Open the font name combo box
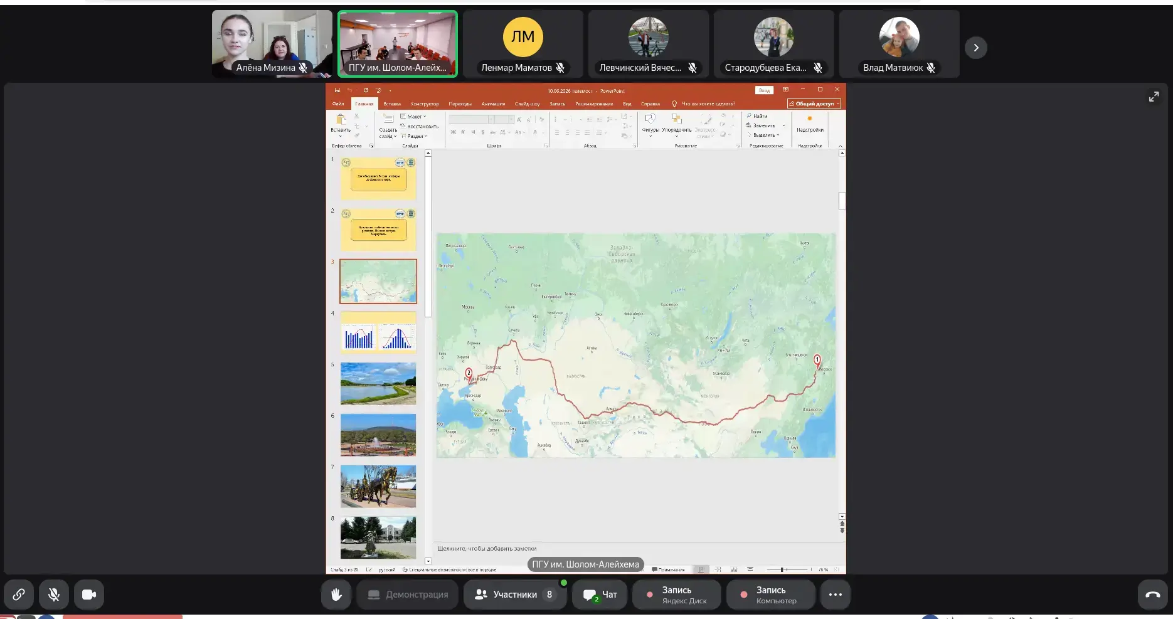The image size is (1173, 619). (471, 119)
